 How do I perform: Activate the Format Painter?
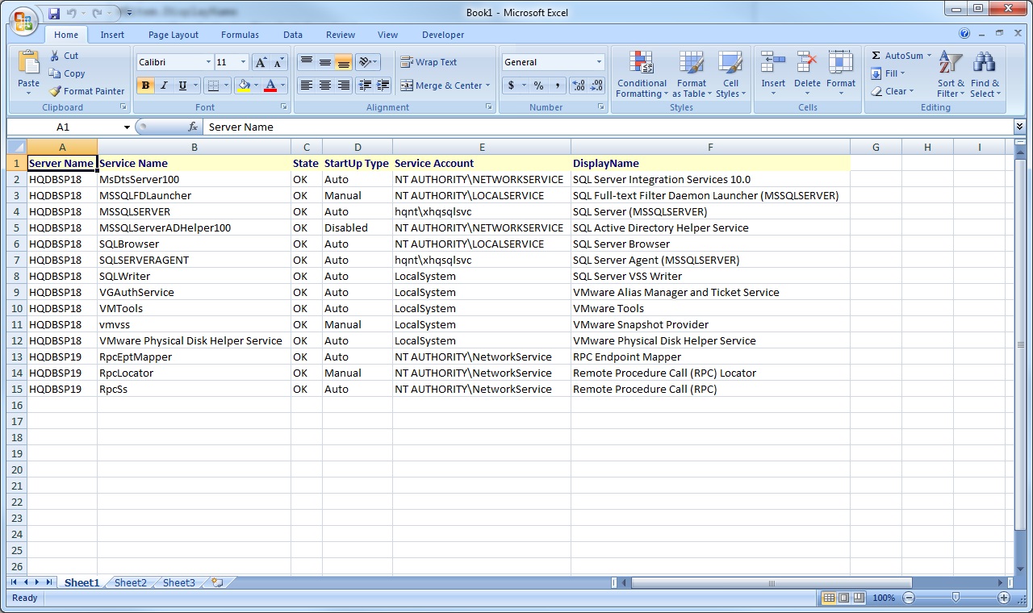click(86, 91)
